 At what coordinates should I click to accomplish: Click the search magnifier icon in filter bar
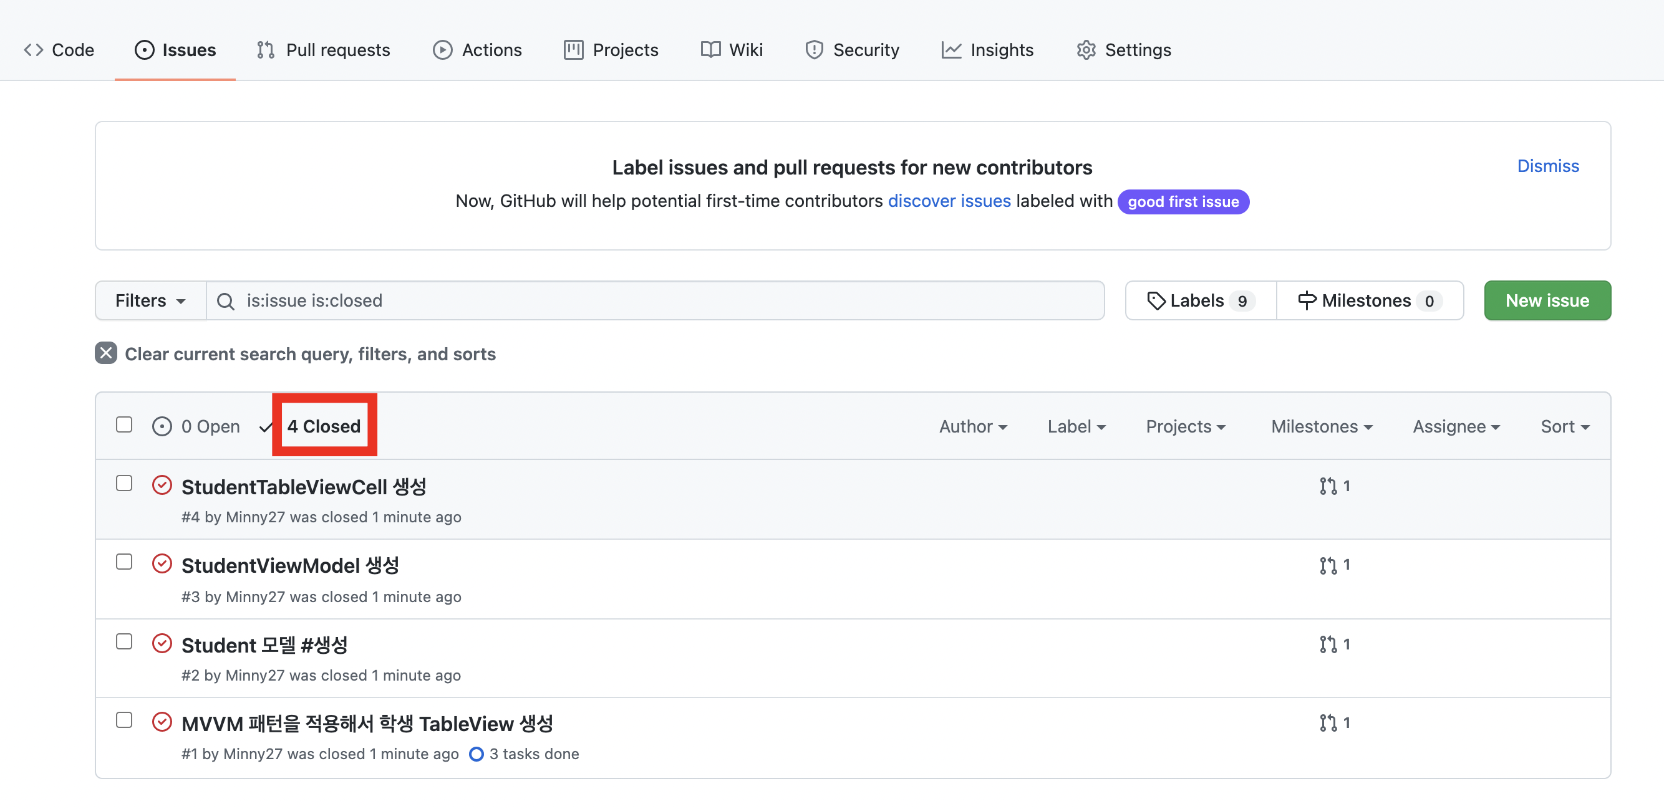click(x=225, y=301)
